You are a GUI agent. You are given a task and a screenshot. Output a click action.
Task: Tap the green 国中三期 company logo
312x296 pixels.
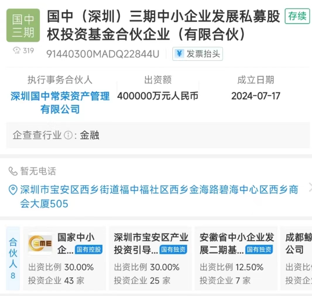[x=23, y=25]
